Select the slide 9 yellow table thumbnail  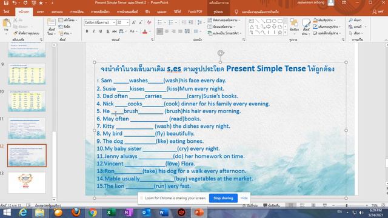pyautogui.click(x=27, y=74)
